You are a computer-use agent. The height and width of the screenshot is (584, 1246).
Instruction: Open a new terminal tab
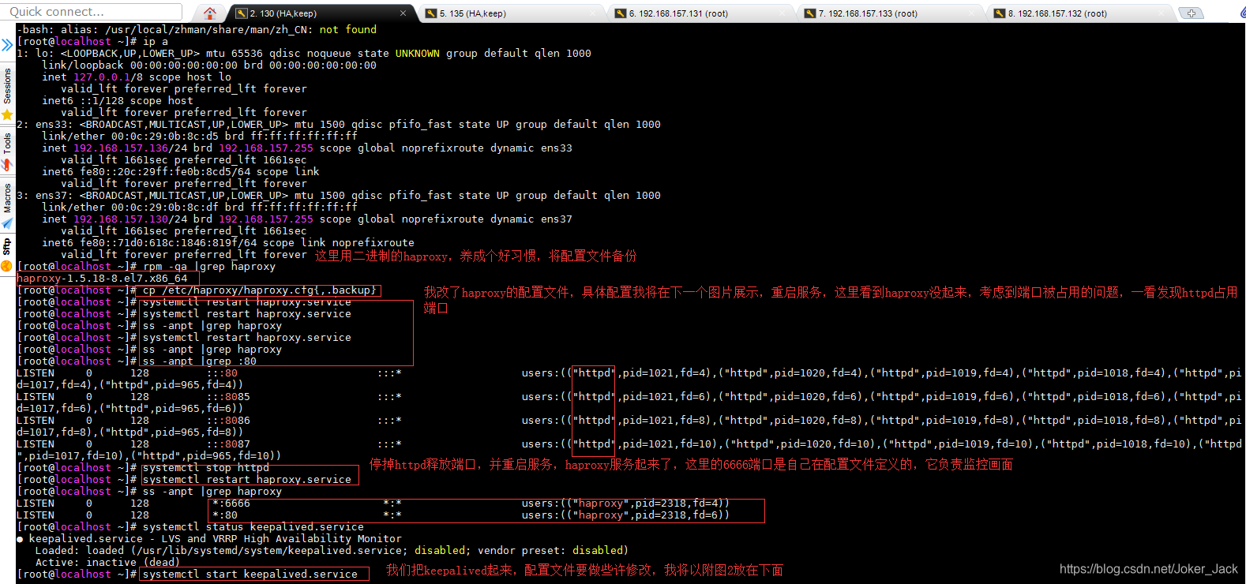pyautogui.click(x=1191, y=13)
